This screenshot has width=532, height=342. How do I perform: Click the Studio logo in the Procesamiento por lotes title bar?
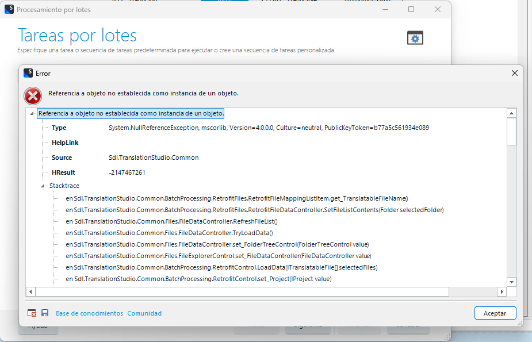click(9, 10)
